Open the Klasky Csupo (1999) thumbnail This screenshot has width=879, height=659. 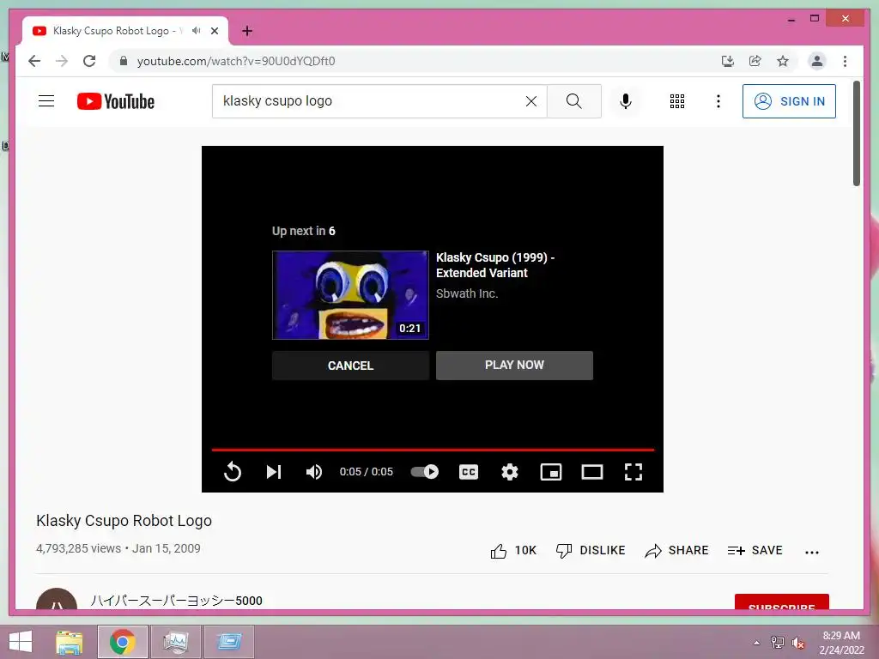click(x=350, y=295)
